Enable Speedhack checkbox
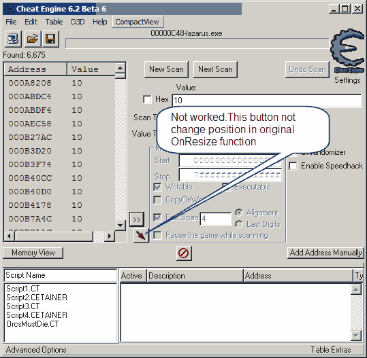 click(x=293, y=166)
